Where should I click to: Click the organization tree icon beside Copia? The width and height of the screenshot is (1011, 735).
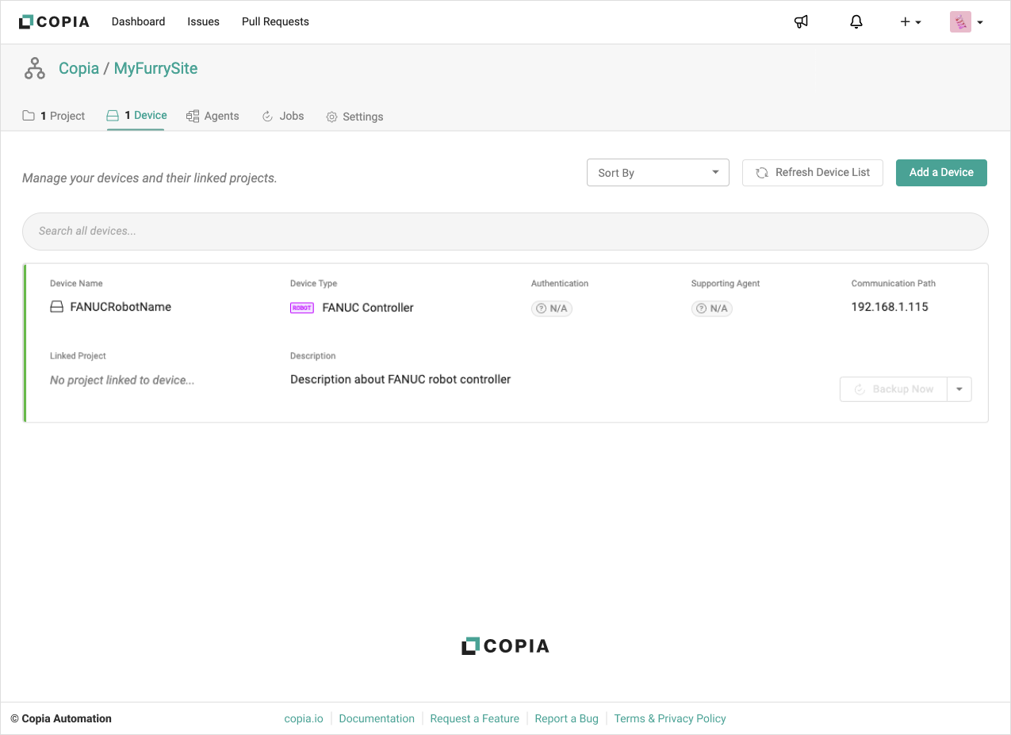(34, 69)
